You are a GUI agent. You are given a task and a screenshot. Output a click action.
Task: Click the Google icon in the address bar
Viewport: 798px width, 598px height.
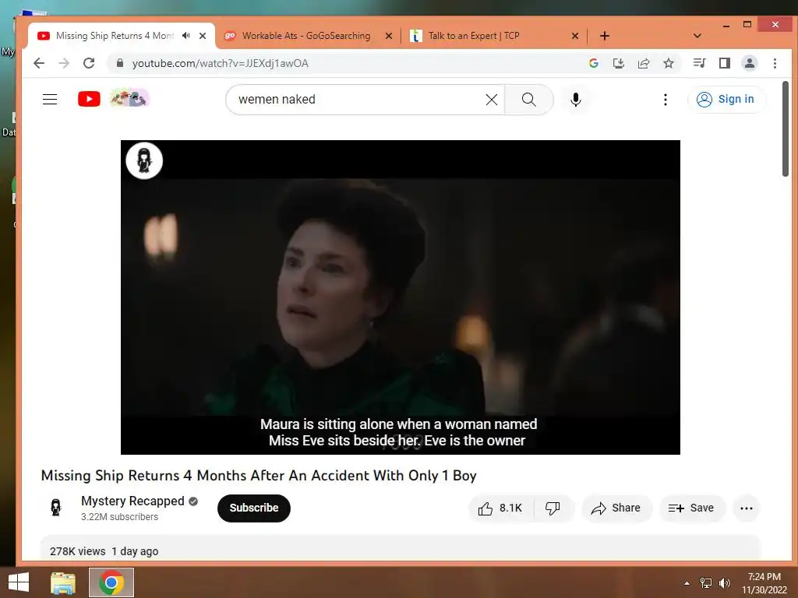click(593, 63)
